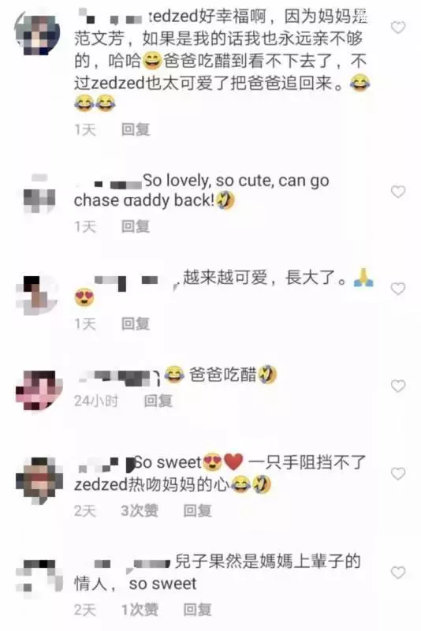View the 3次赞 likes list
Viewport: 421px width, 631px height.
[140, 510]
